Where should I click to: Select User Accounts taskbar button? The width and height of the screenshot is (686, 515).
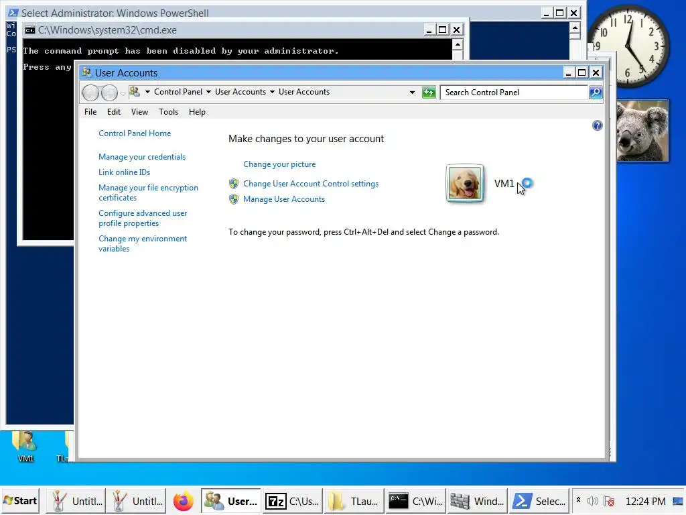point(231,501)
